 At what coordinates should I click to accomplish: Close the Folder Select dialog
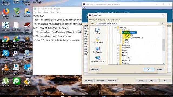164,15
